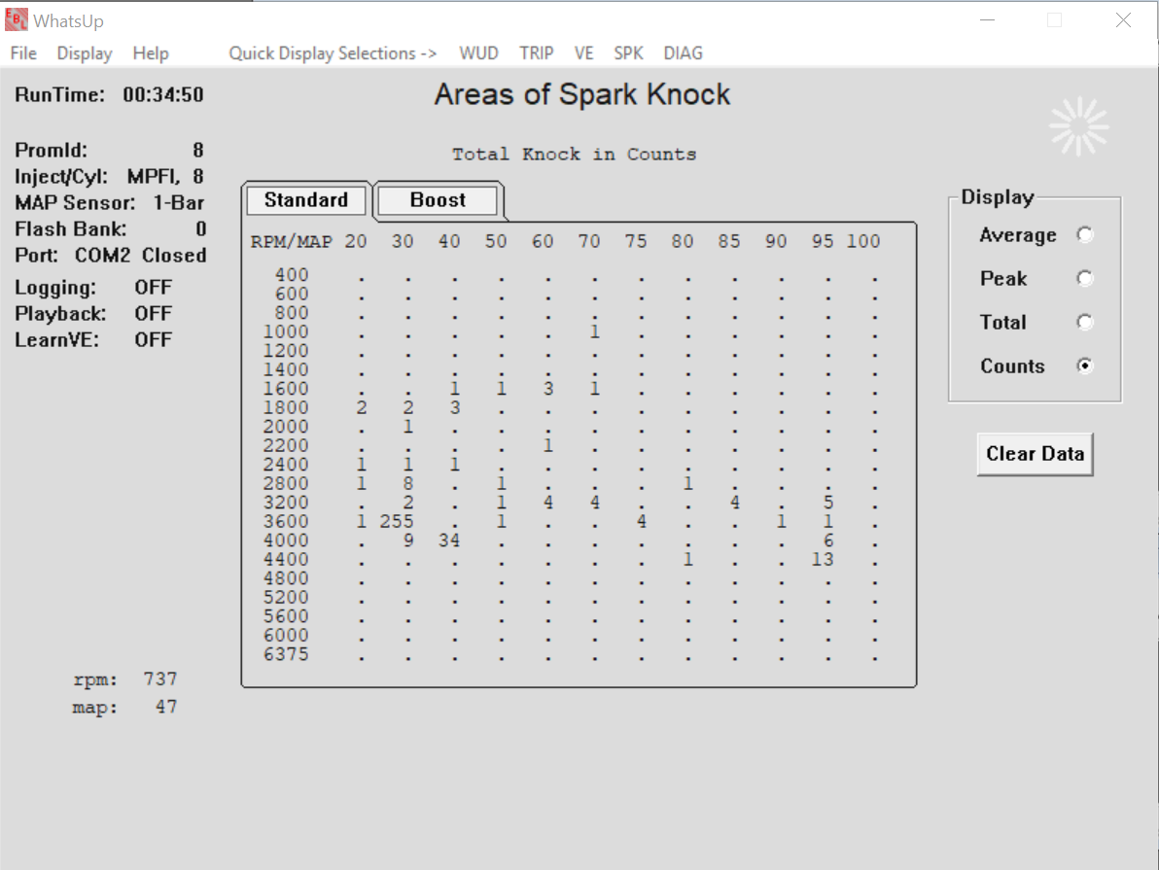The image size is (1159, 870).
Task: Select WUD quick display
Action: (479, 53)
